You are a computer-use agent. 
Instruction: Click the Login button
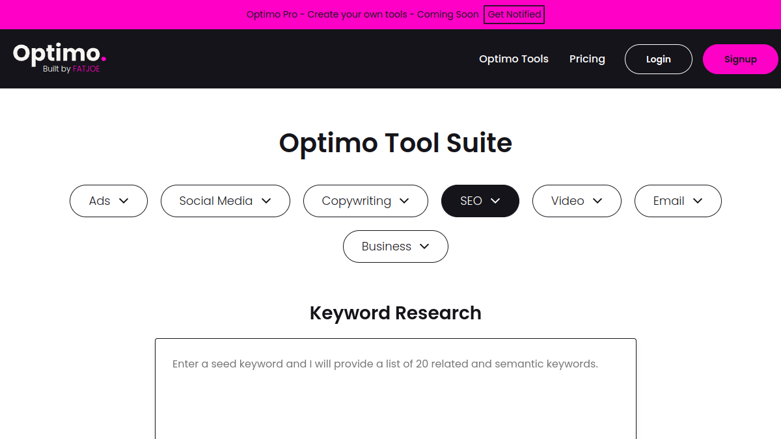pos(658,59)
